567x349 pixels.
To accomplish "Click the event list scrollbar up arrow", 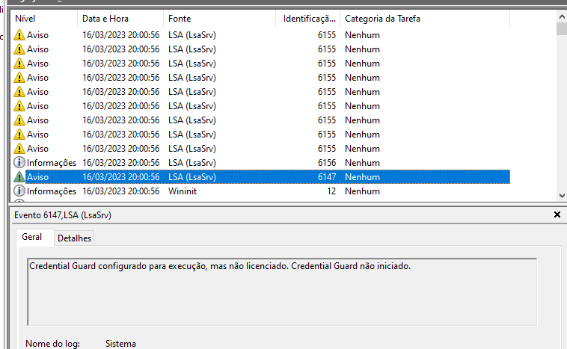I will [562, 16].
